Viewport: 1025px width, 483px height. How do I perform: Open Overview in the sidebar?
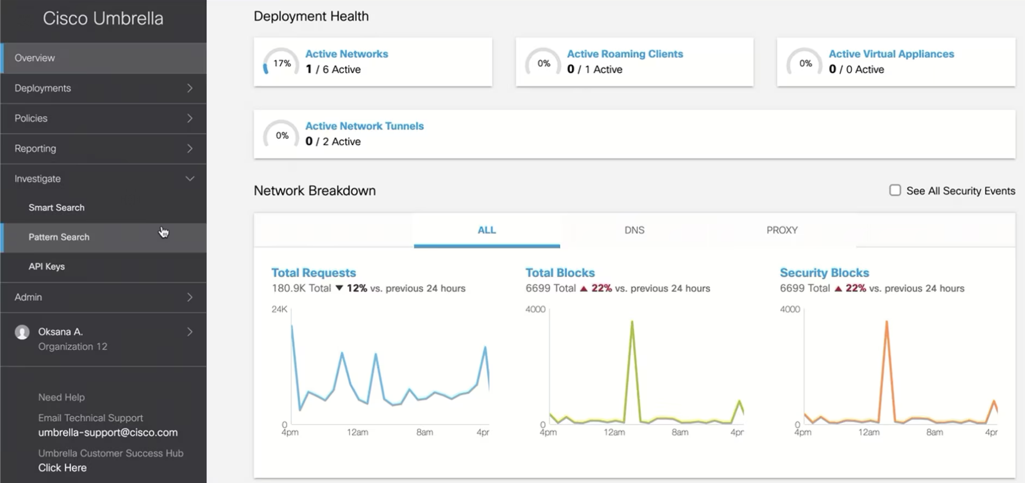point(103,58)
